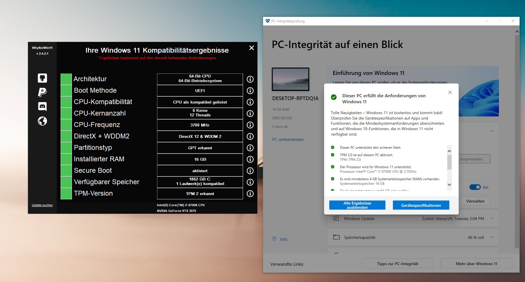525x282 pixels.
Task: Toggle the Ein switch off
Action: [475, 187]
